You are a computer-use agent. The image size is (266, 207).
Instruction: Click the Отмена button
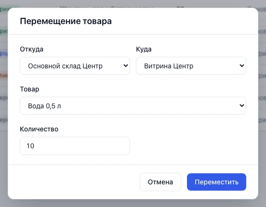click(x=160, y=182)
